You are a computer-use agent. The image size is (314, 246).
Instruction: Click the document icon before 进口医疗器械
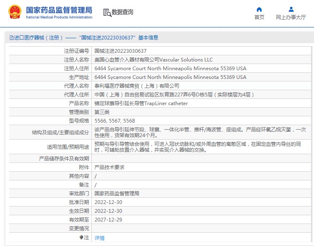pos(12,38)
